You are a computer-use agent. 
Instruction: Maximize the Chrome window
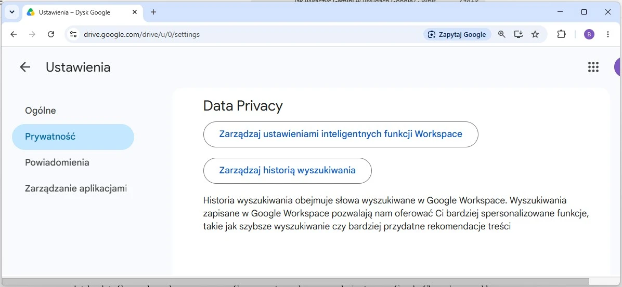point(584,12)
